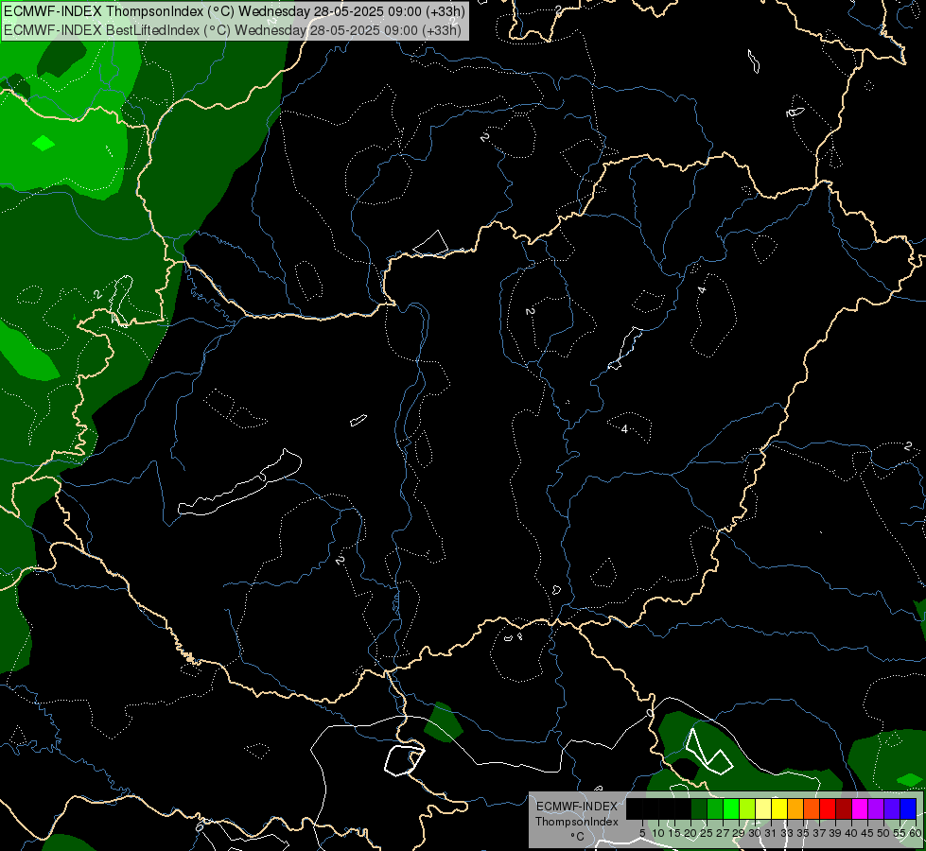Click the BestLiftedIndex title line at top
Viewport: 926px width, 851px height.
pos(232,30)
